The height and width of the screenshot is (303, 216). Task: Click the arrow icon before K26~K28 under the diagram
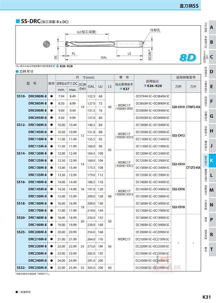(58, 66)
